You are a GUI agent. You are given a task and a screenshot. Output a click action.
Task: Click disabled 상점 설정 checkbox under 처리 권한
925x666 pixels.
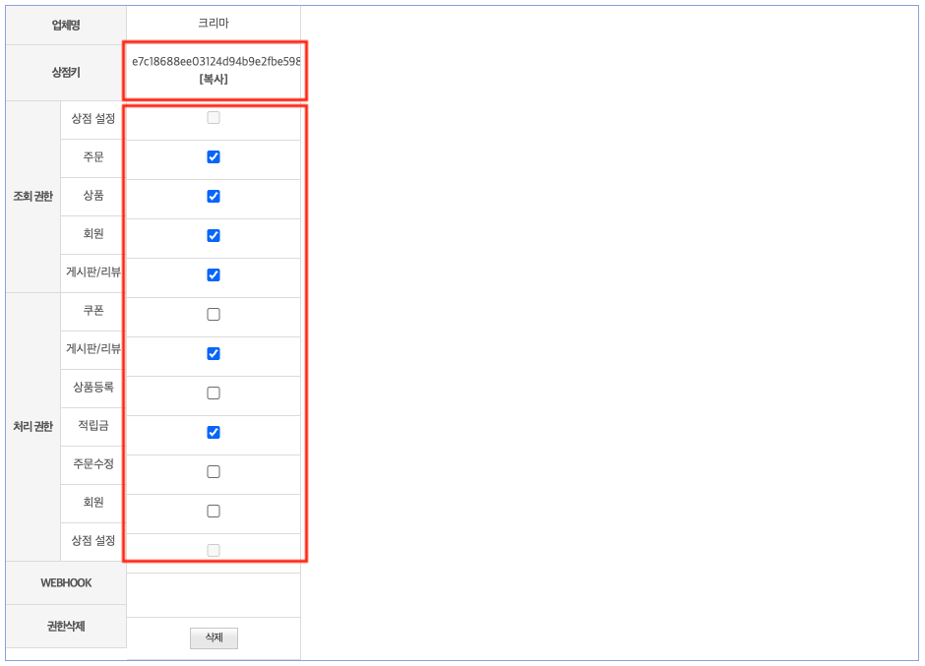click(x=214, y=550)
